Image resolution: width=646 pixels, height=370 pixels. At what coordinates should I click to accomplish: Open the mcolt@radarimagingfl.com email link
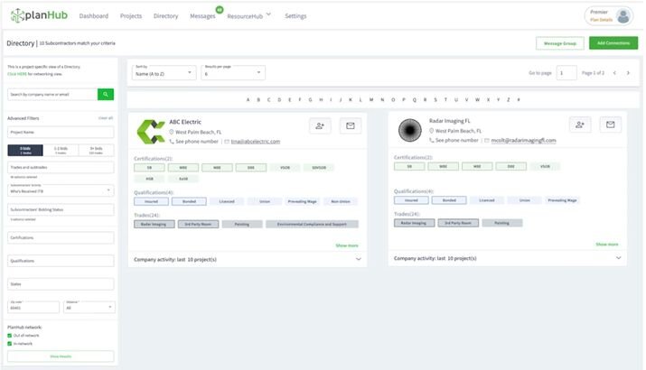[523, 141]
